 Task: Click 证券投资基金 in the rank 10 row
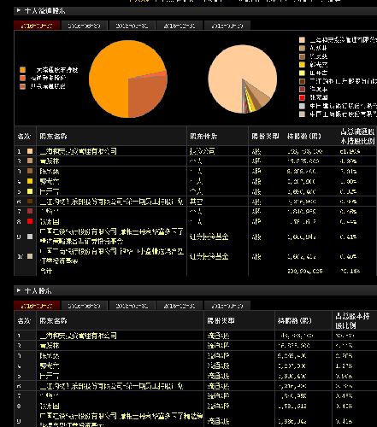209,256
